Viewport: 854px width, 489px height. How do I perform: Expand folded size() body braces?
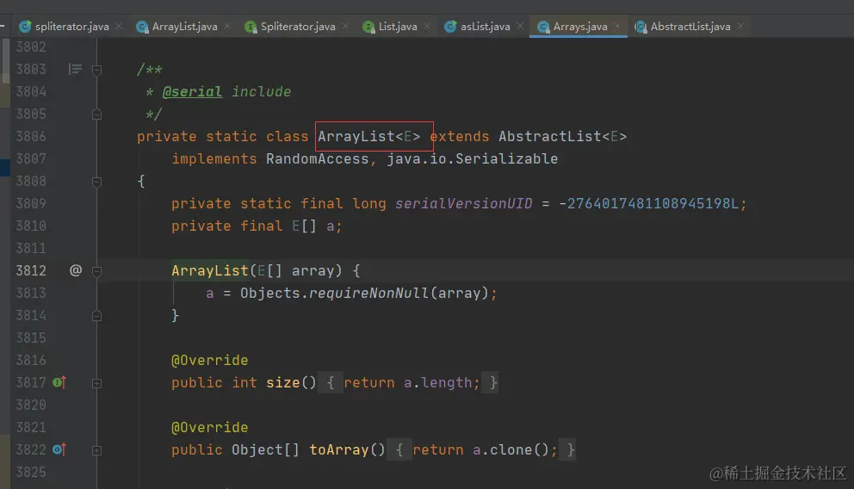(330, 383)
